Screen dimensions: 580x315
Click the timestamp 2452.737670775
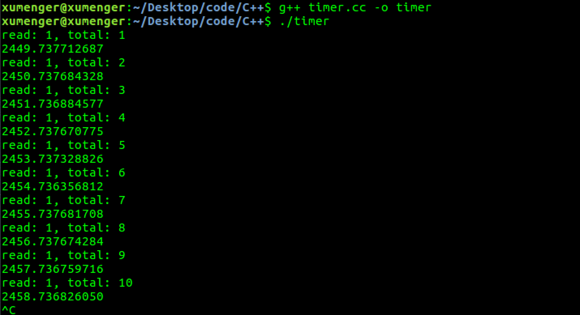(53, 132)
